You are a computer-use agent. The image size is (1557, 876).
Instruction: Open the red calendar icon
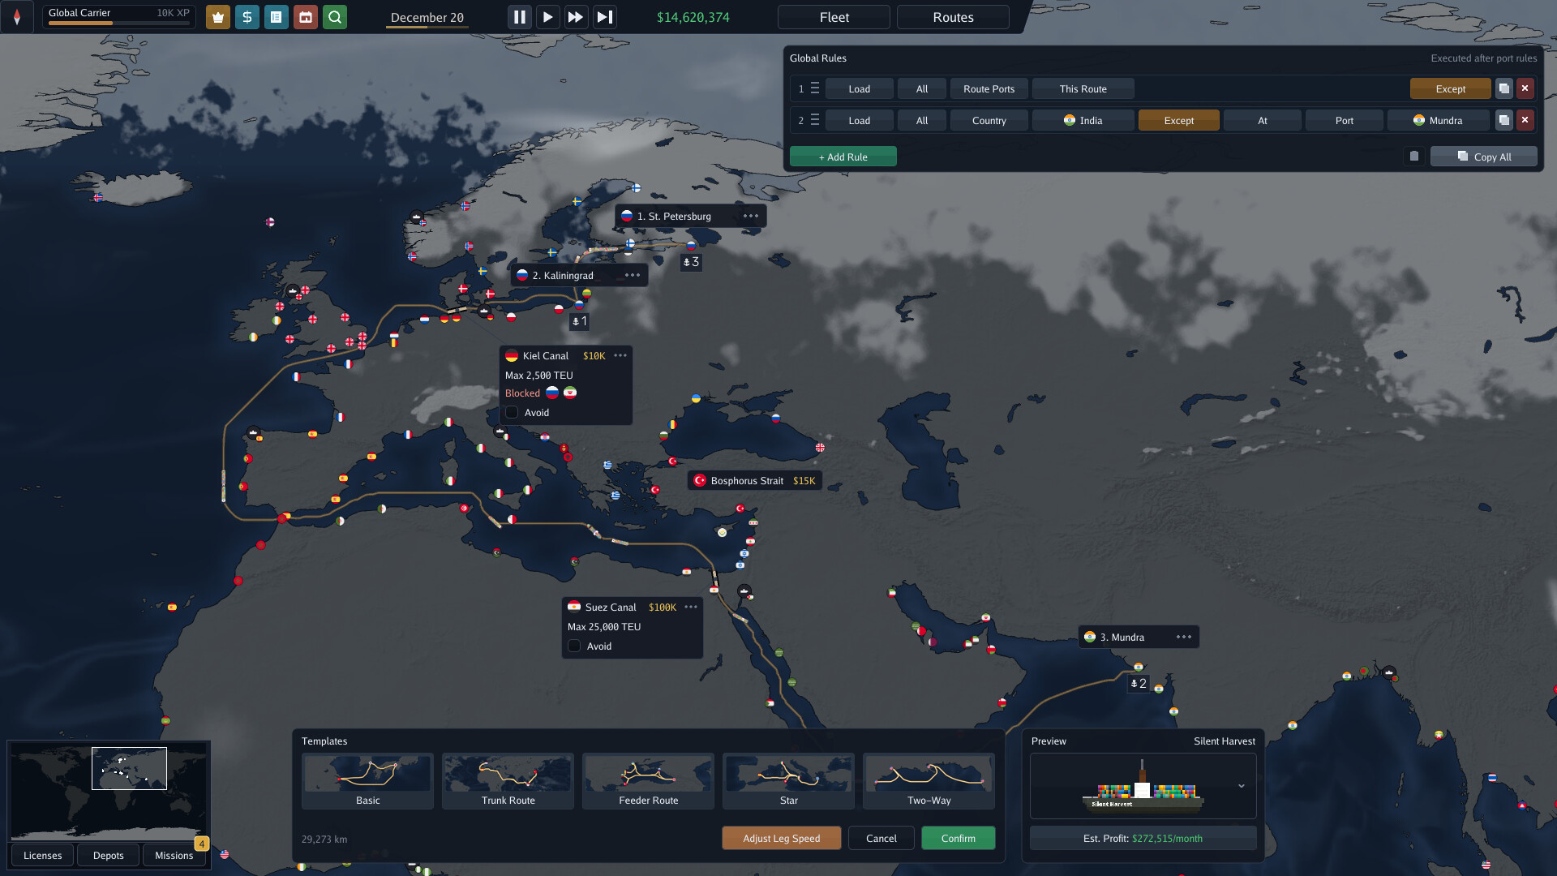305,17
